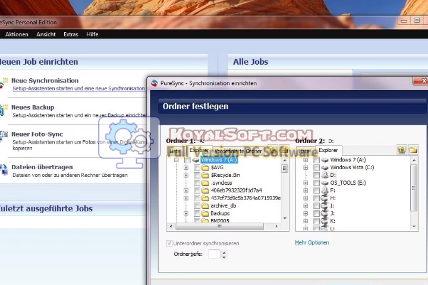Click Neuer Foto-Sync camera icon
The width and height of the screenshot is (428, 285).
click(x=4, y=135)
